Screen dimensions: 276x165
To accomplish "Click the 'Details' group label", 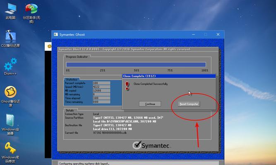I will tap(70, 111).
